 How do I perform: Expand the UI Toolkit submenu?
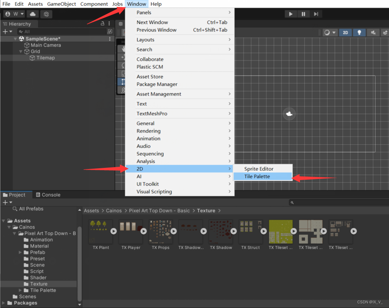[180, 184]
